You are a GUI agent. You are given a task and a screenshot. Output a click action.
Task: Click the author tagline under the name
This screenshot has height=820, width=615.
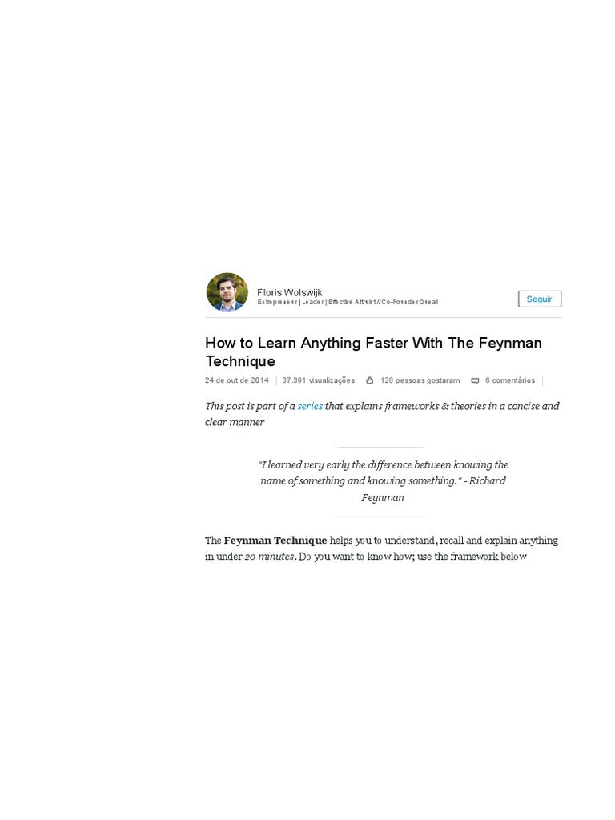(x=348, y=302)
